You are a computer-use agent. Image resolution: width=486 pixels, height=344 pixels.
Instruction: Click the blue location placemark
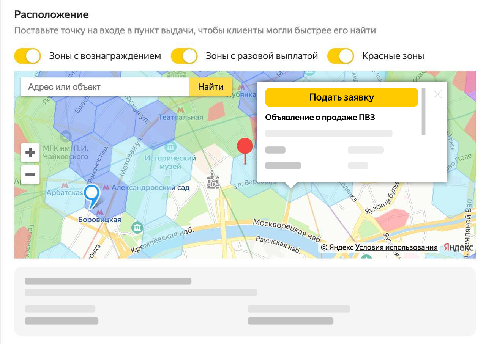(x=92, y=194)
